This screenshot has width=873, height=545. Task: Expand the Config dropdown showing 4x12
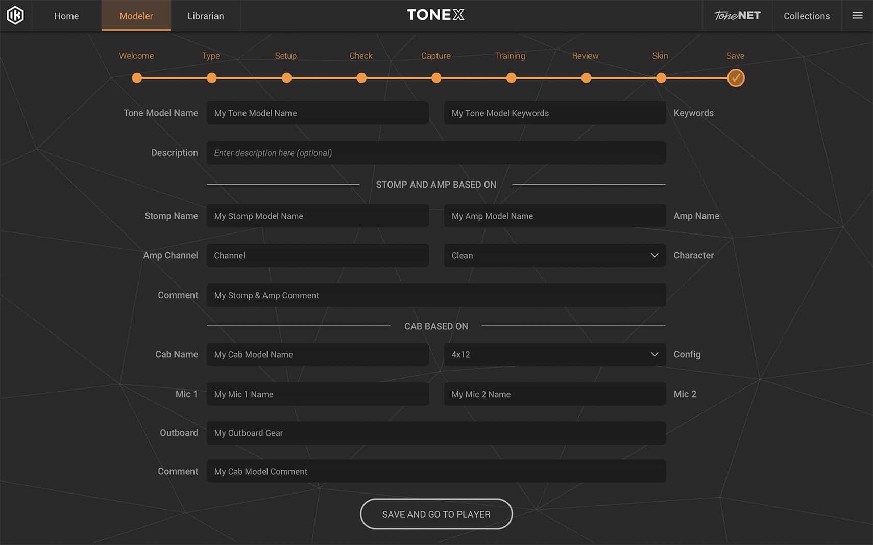pyautogui.click(x=554, y=354)
